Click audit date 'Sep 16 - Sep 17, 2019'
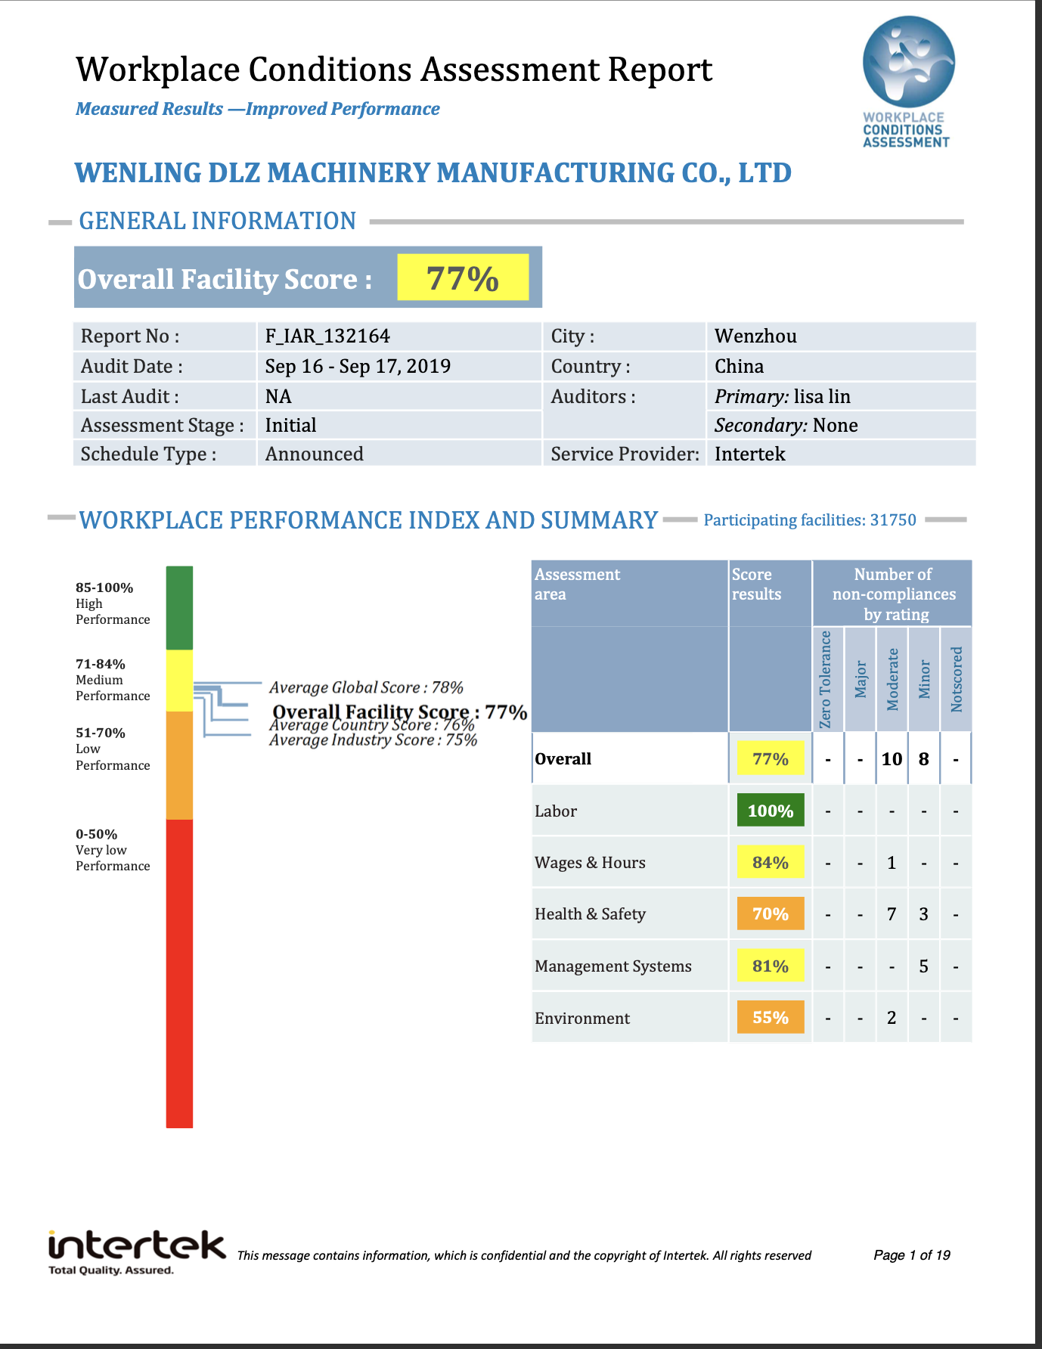The image size is (1042, 1349). [358, 366]
